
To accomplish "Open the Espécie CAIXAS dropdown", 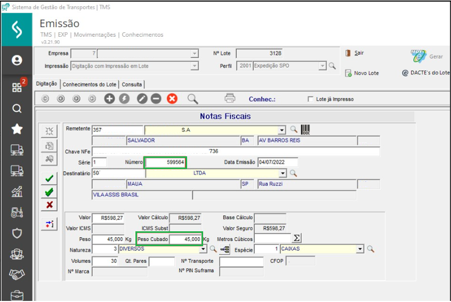I will pos(359,249).
